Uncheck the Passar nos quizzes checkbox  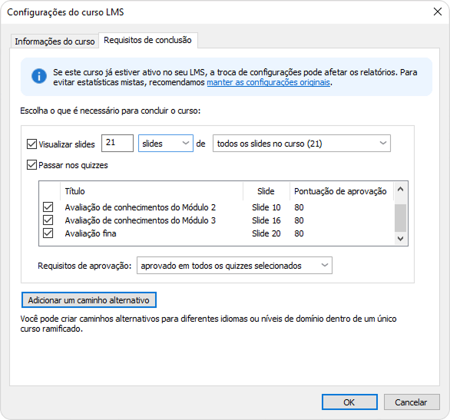click(31, 165)
